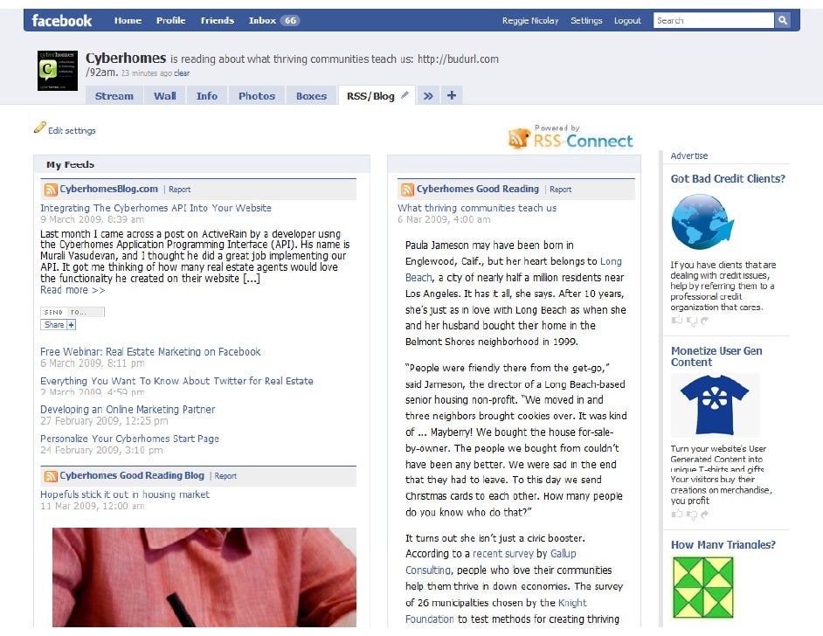
Task: Follow the 'recent survey' link
Action: 502,554
